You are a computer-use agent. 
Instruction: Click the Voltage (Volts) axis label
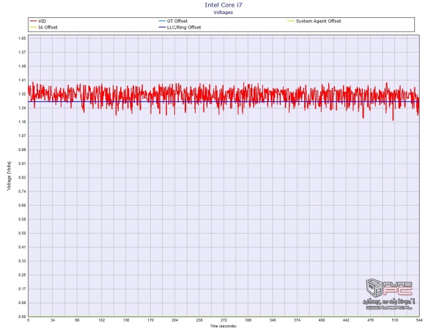(9, 176)
